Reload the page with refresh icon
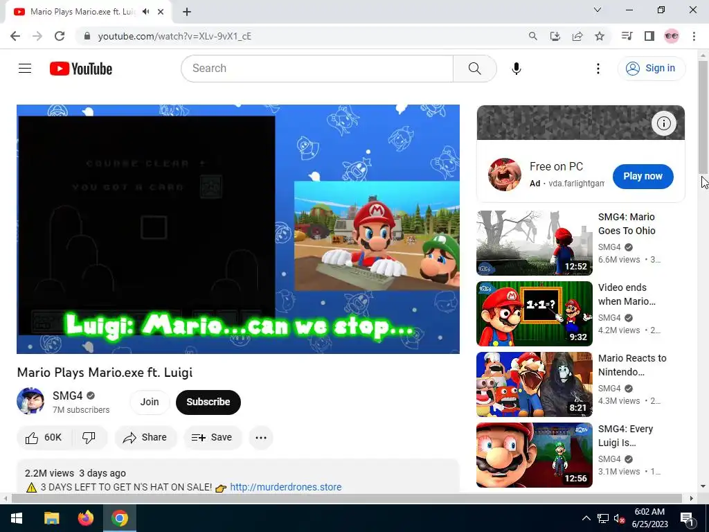This screenshot has width=709, height=532. (x=60, y=36)
